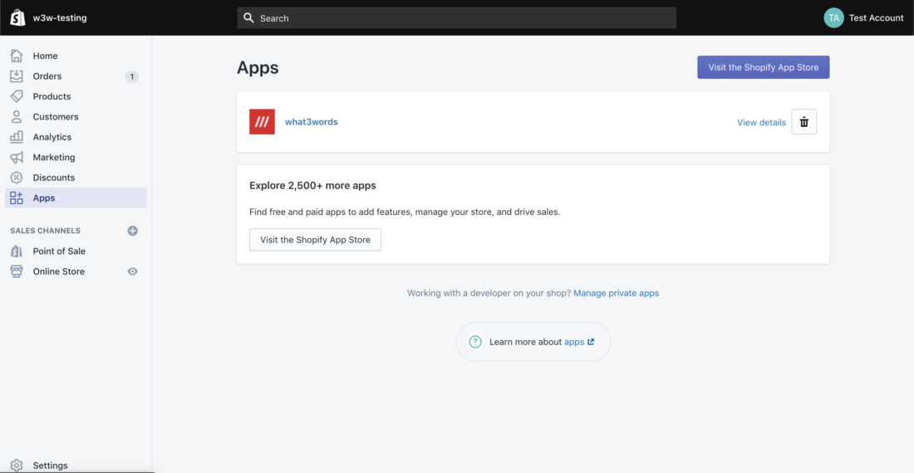
Task: Click the purple Visit Shopify App Store button
Action: tap(763, 67)
